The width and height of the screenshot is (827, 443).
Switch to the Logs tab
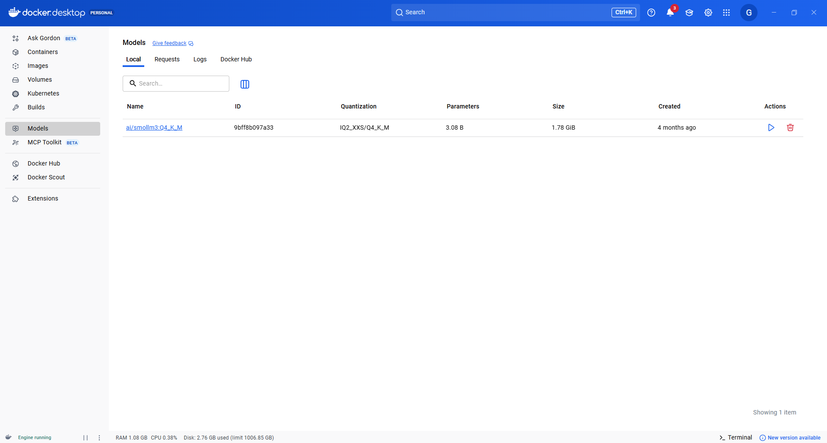click(x=200, y=59)
